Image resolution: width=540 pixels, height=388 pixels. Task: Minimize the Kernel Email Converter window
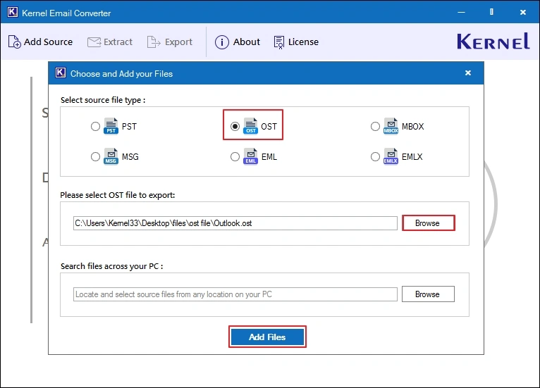tap(461, 13)
